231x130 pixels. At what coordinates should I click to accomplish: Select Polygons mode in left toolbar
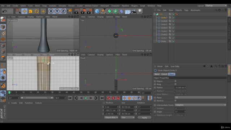tap(3, 58)
